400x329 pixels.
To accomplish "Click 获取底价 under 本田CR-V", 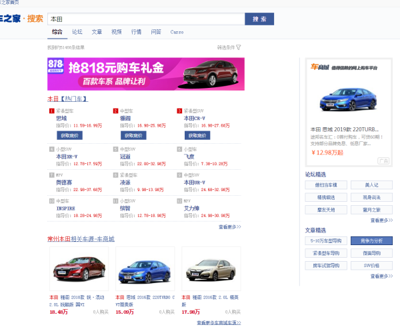I will click(x=197, y=135).
